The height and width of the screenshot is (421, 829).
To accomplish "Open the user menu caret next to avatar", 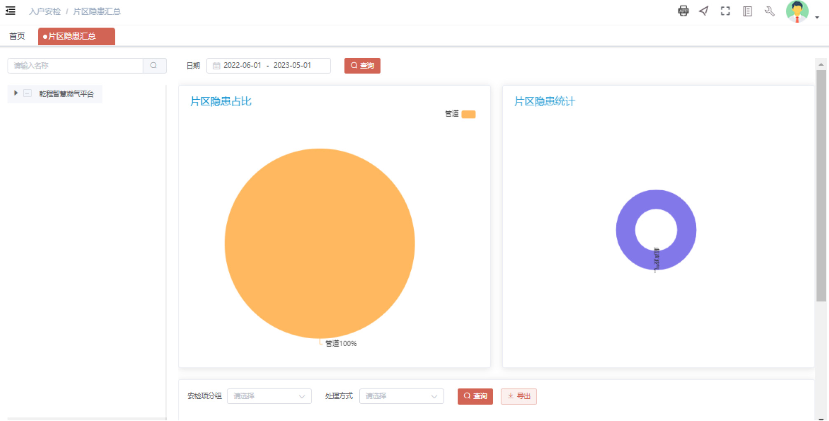I will click(817, 17).
